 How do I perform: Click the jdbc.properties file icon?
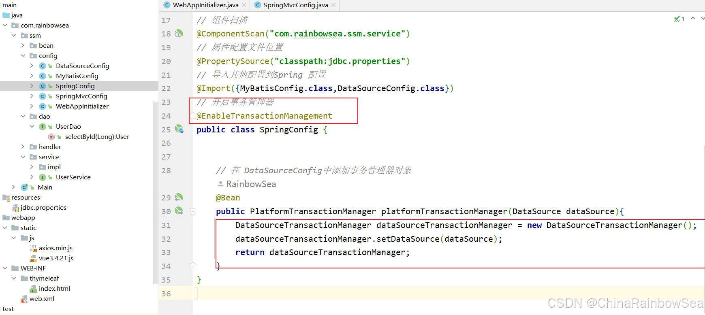point(16,208)
